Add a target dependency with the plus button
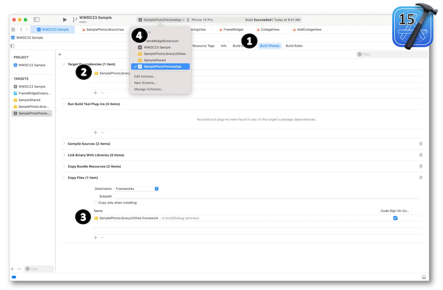The image size is (443, 290). pyautogui.click(x=96, y=93)
